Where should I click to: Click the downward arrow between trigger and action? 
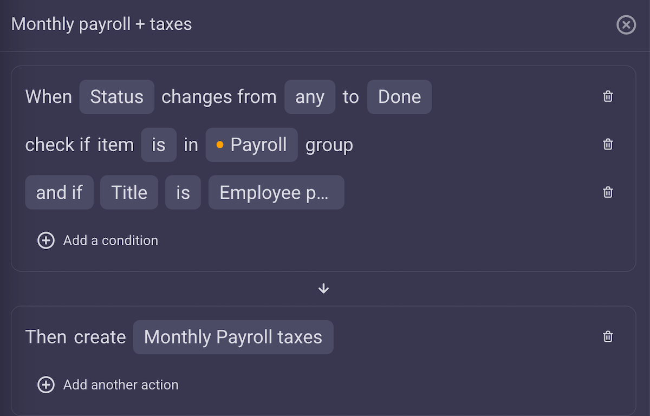[x=323, y=288]
